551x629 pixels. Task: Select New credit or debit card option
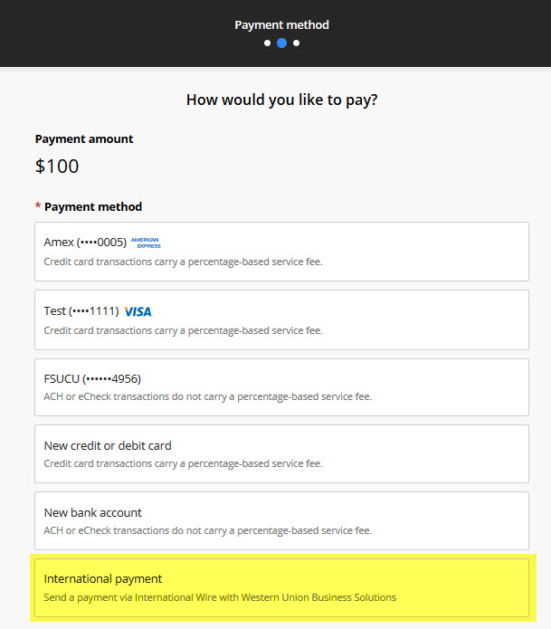(x=282, y=454)
